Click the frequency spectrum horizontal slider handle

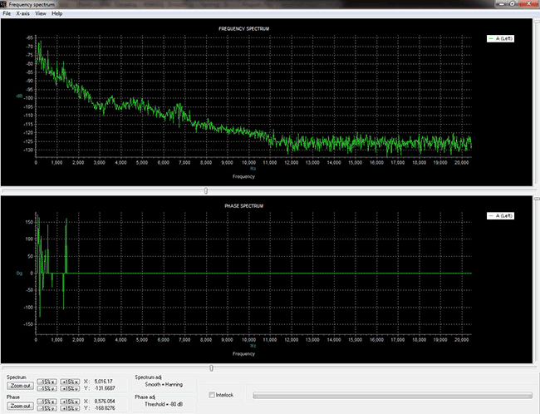coord(206,190)
